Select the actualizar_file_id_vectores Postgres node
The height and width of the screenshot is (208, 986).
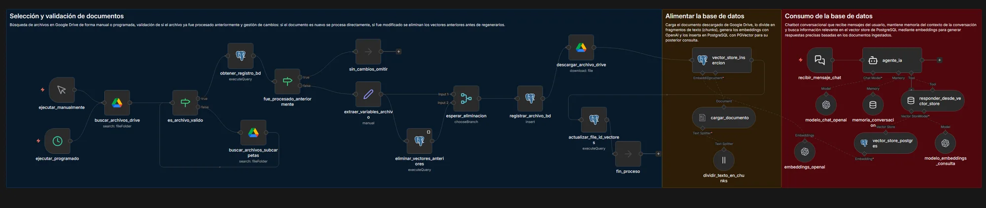(594, 120)
